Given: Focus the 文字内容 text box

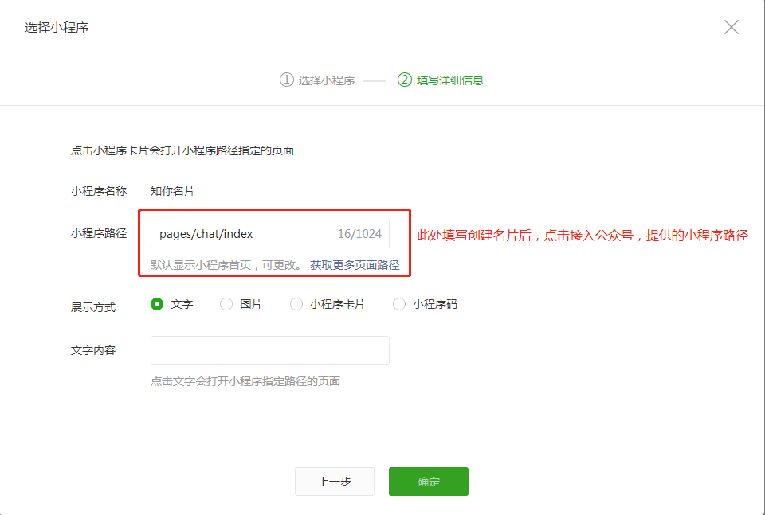Looking at the screenshot, I should click(270, 349).
